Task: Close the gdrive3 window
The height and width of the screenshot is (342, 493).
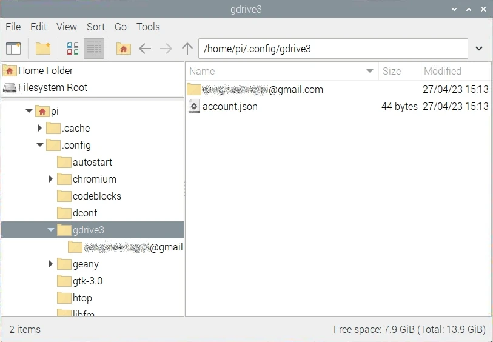Action: pos(483,9)
